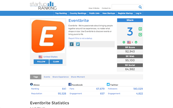Screen dimensions: 173x108
Task: Click the SRank down arrow square
Action: [140, 35]
